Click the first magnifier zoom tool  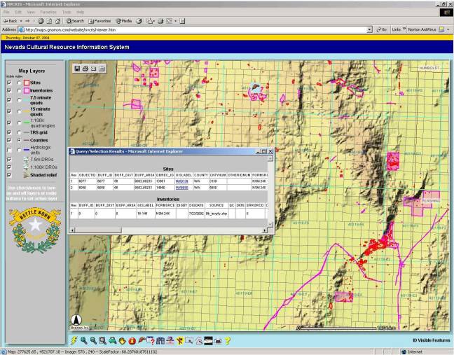click(x=84, y=340)
